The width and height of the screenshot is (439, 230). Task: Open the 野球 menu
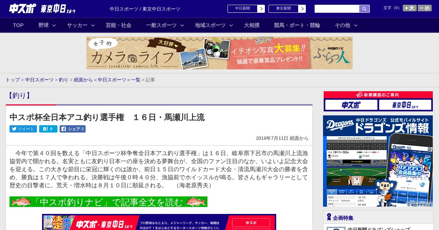click(x=44, y=25)
